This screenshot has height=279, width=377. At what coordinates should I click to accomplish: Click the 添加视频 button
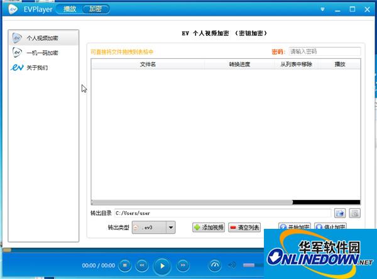click(x=209, y=227)
